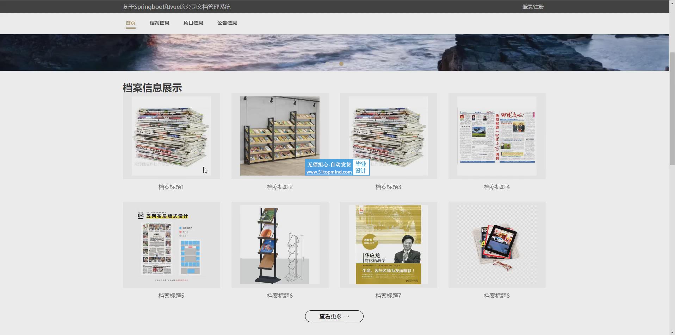Open the 首页 navigation tab
Screen dimensions: 675x335
tap(131, 23)
